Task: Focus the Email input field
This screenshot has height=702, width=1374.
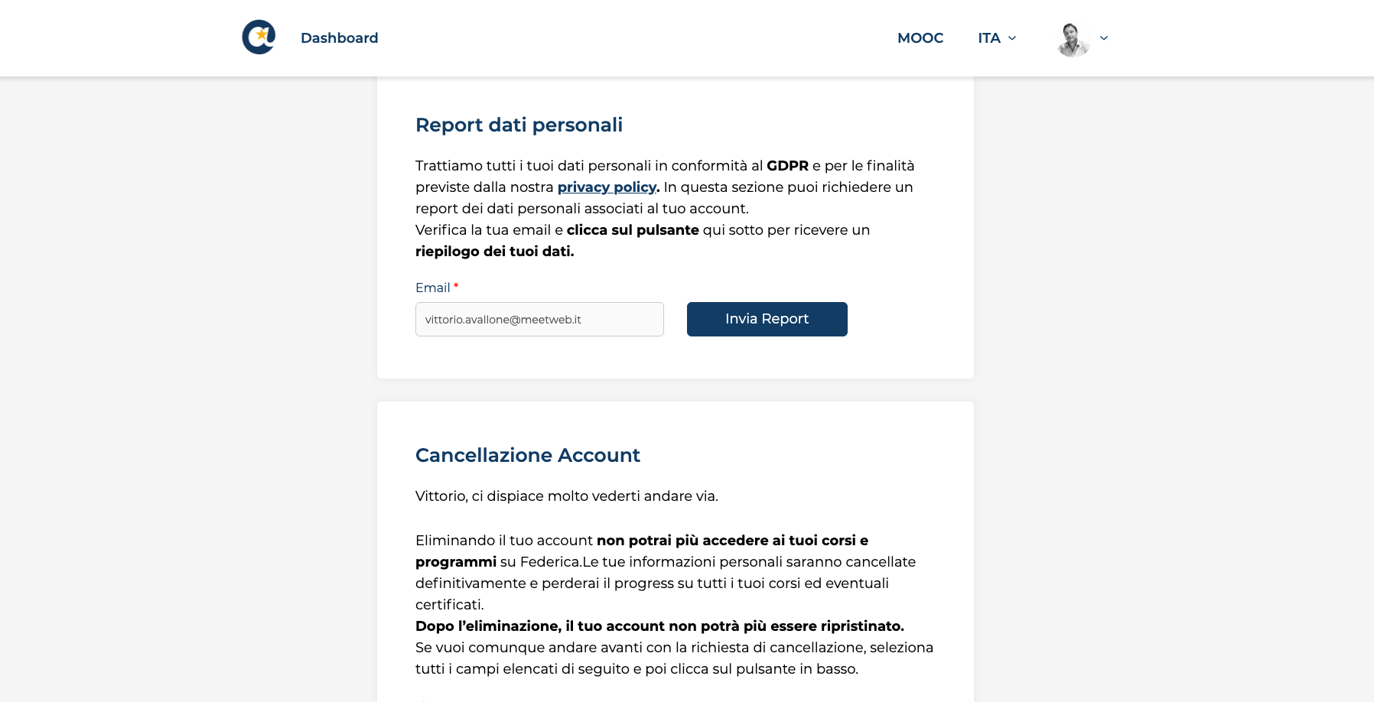Action: point(539,320)
